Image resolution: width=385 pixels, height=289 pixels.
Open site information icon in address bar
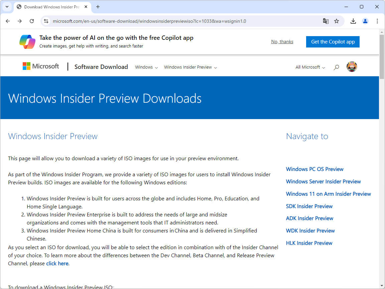pos(46,21)
